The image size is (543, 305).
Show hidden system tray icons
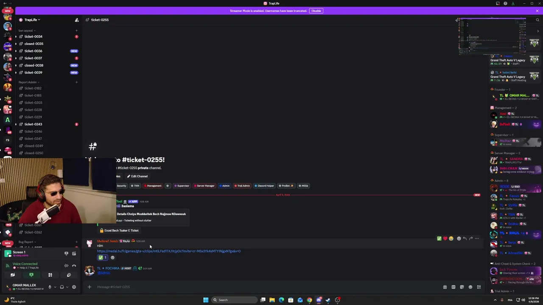[495, 300]
